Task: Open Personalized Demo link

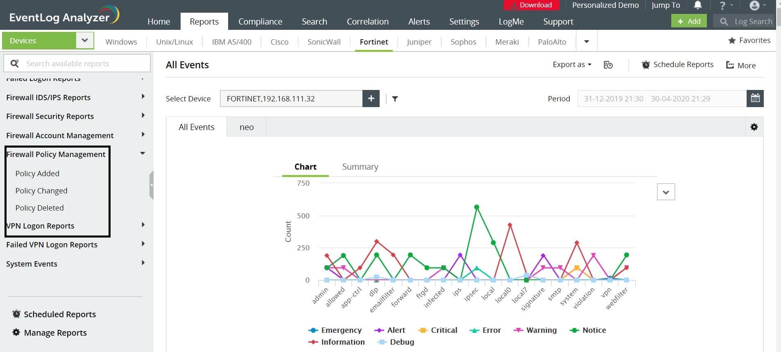Action: 605,5
